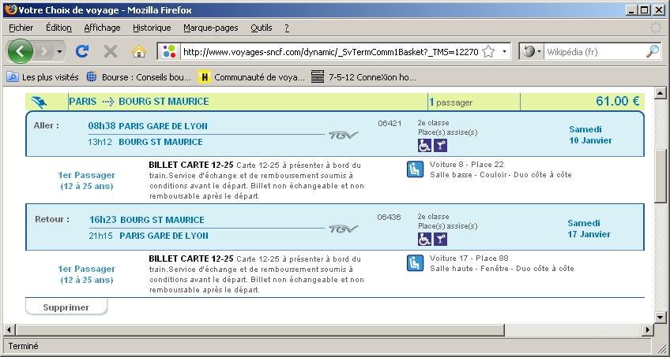Screen dimensions: 670x357
Task: Click the stop loading X icon
Action: coord(111,51)
